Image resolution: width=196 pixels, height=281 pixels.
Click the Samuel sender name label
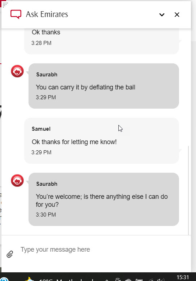(x=41, y=129)
